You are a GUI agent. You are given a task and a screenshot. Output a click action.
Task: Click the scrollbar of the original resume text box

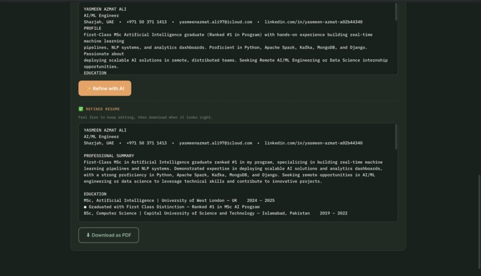point(396,12)
